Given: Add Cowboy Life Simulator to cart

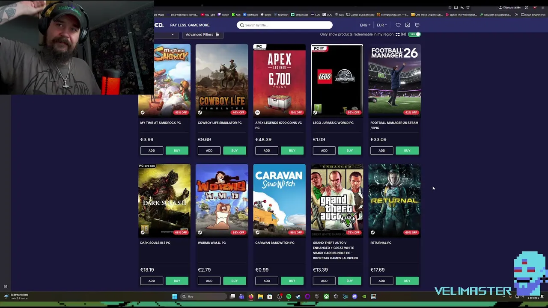Looking at the screenshot, I should [x=209, y=151].
